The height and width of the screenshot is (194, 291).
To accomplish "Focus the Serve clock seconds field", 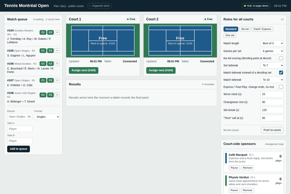I will (x=272, y=94).
